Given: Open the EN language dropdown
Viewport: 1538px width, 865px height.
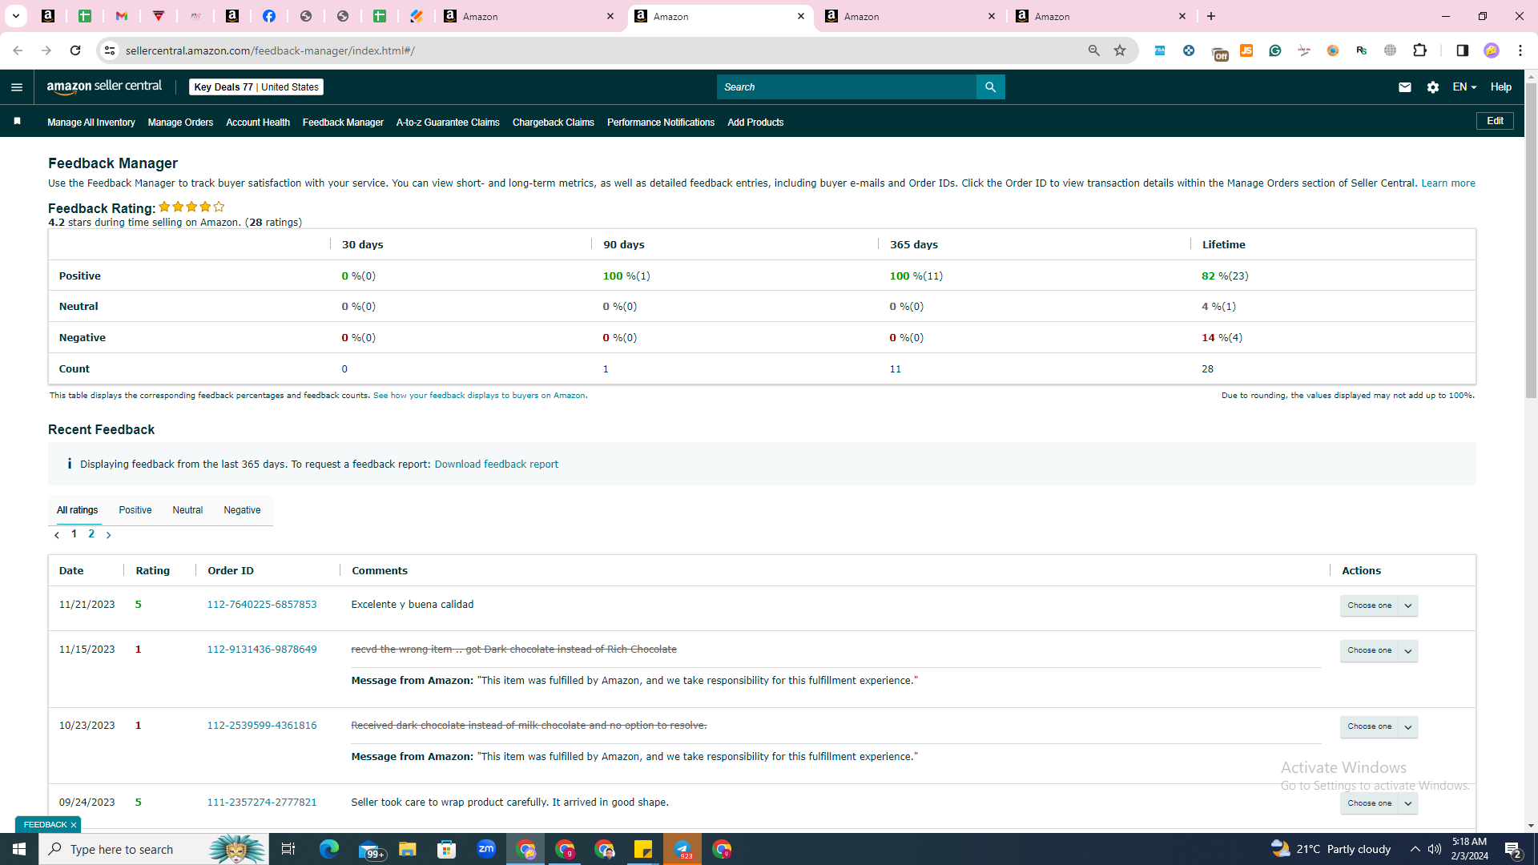Looking at the screenshot, I should pyautogui.click(x=1464, y=87).
